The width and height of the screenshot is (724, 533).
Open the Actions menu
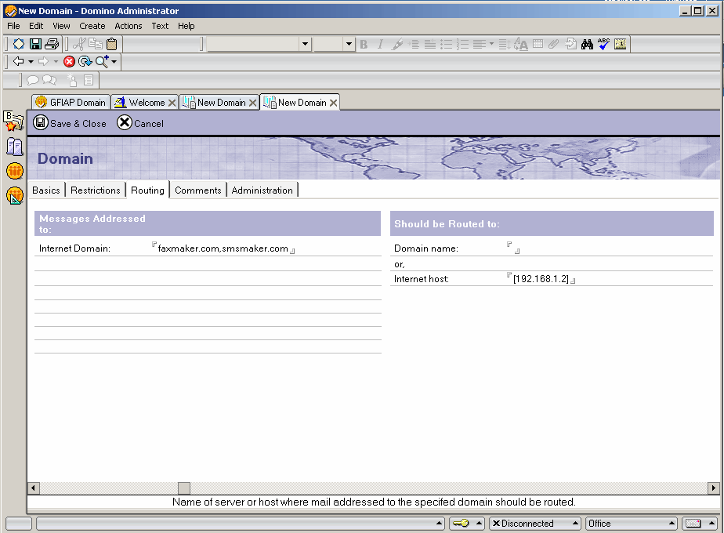tap(129, 26)
